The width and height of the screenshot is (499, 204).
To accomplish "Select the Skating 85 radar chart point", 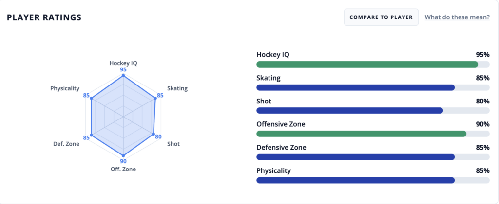I will [155, 99].
